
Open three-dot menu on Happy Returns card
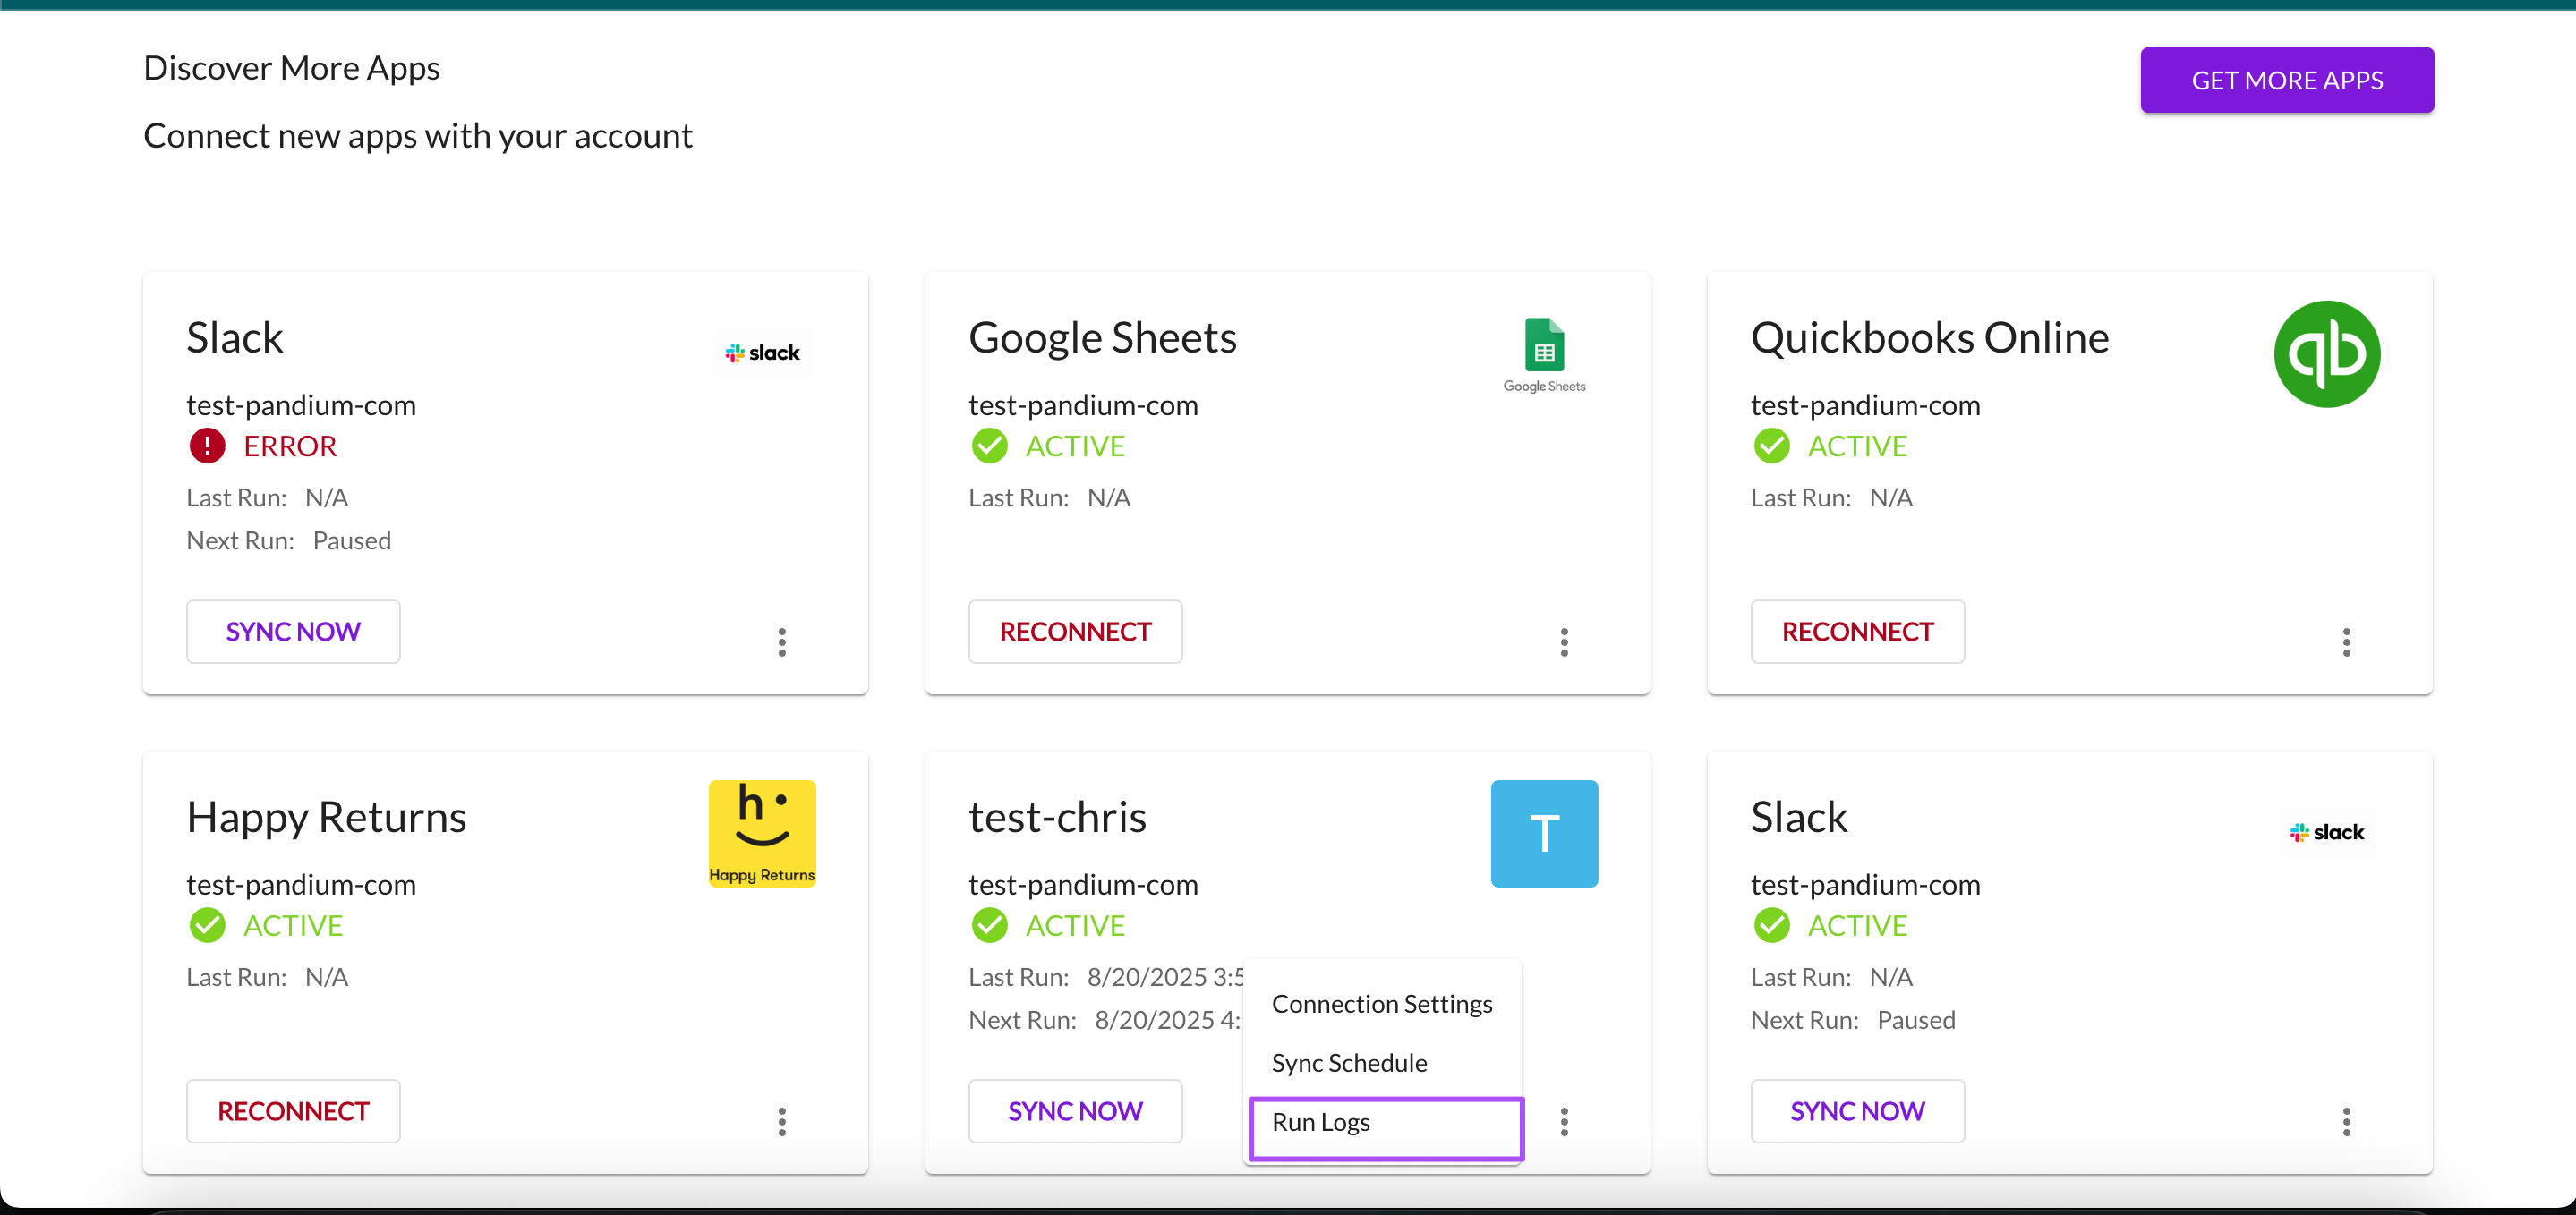click(x=782, y=1121)
